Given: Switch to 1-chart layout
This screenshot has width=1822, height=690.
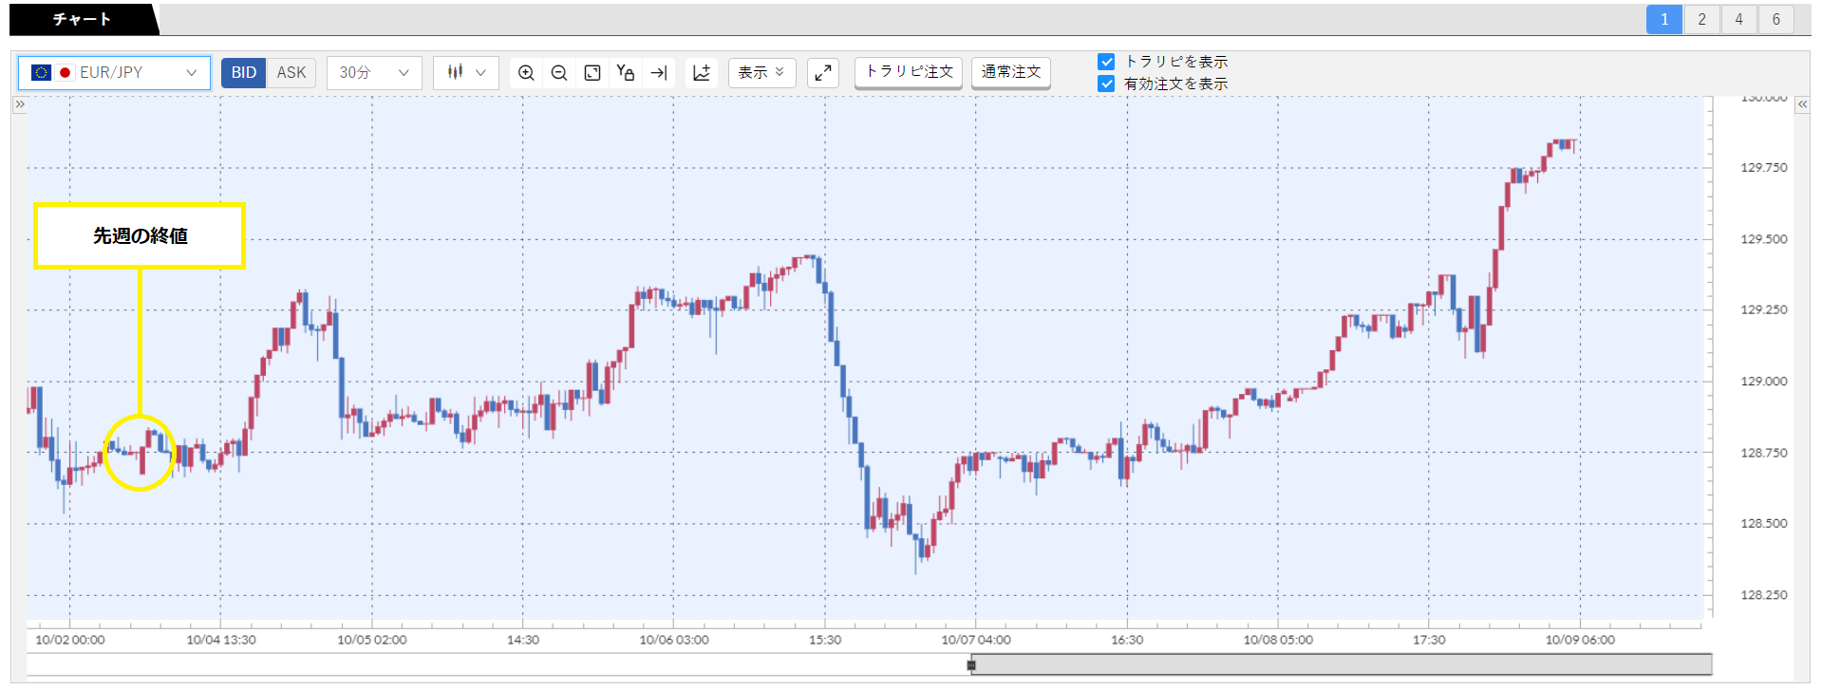Looking at the screenshot, I should (x=1663, y=19).
